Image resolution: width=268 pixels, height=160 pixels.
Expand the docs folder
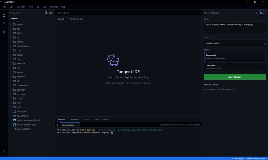coord(11,59)
